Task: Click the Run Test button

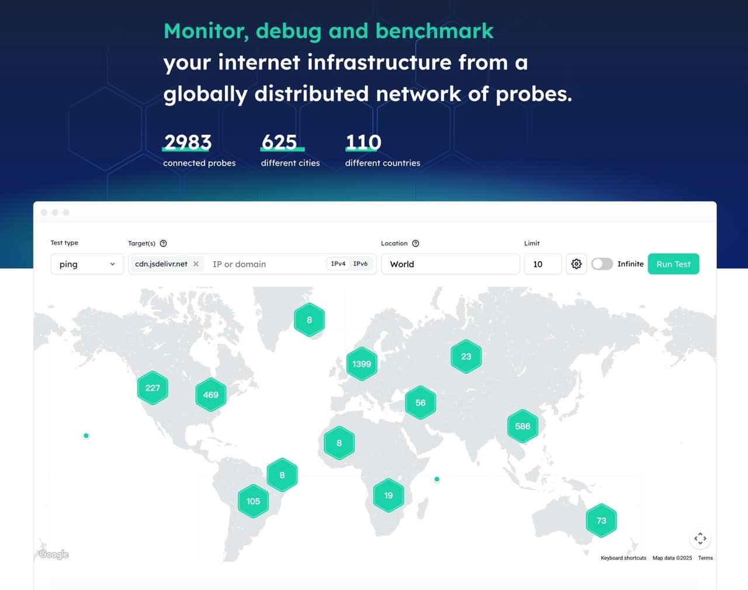Action: (x=673, y=264)
